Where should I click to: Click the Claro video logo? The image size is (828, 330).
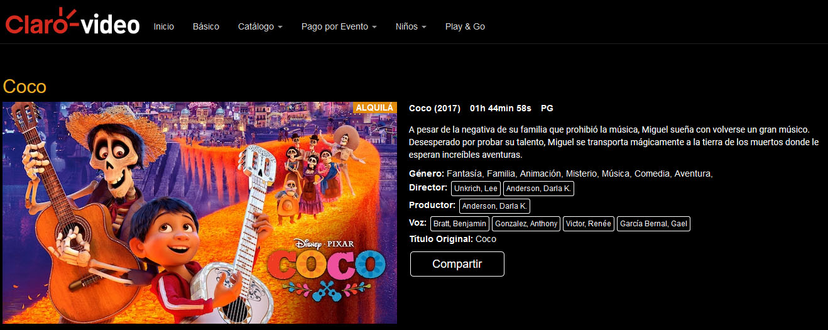tap(72, 22)
